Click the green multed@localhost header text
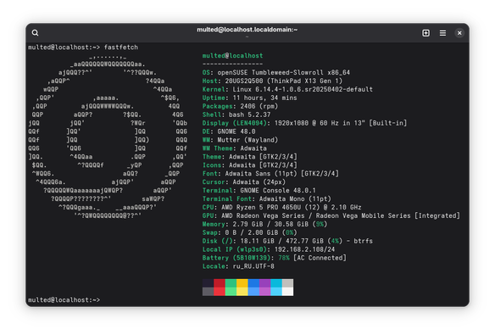The width and height of the screenshot is (495, 335). pyautogui.click(x=232, y=56)
